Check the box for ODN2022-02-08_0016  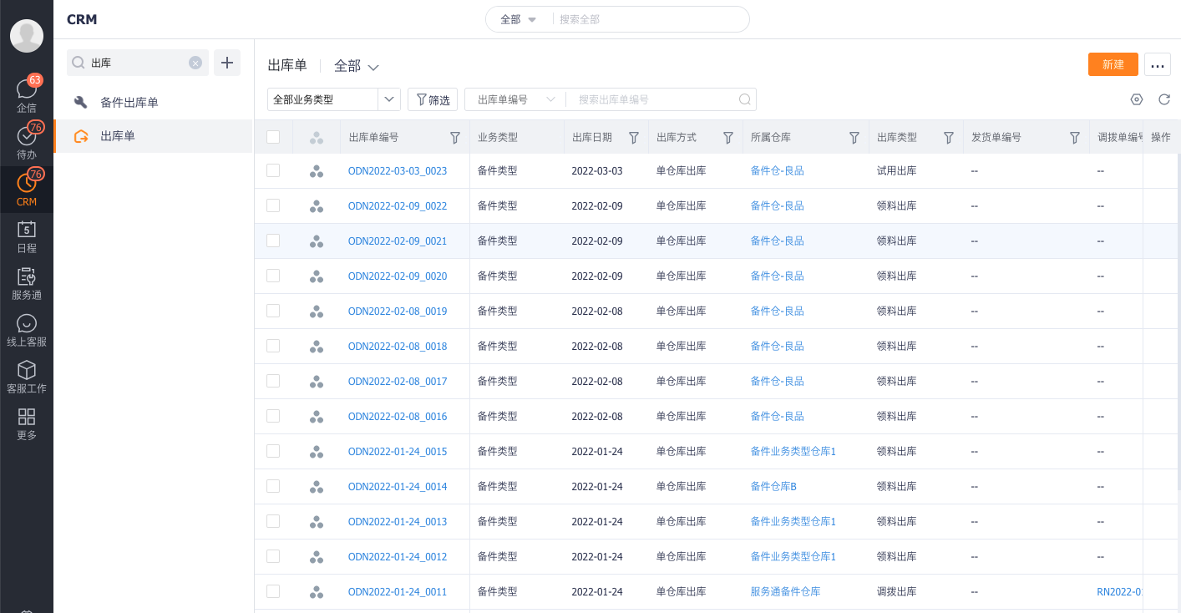(x=273, y=416)
